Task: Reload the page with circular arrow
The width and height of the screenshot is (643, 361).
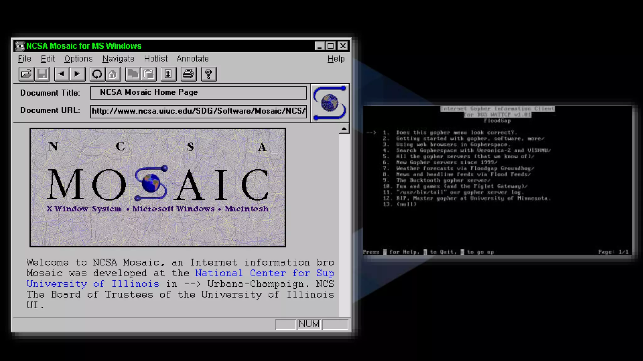Action: coord(97,74)
